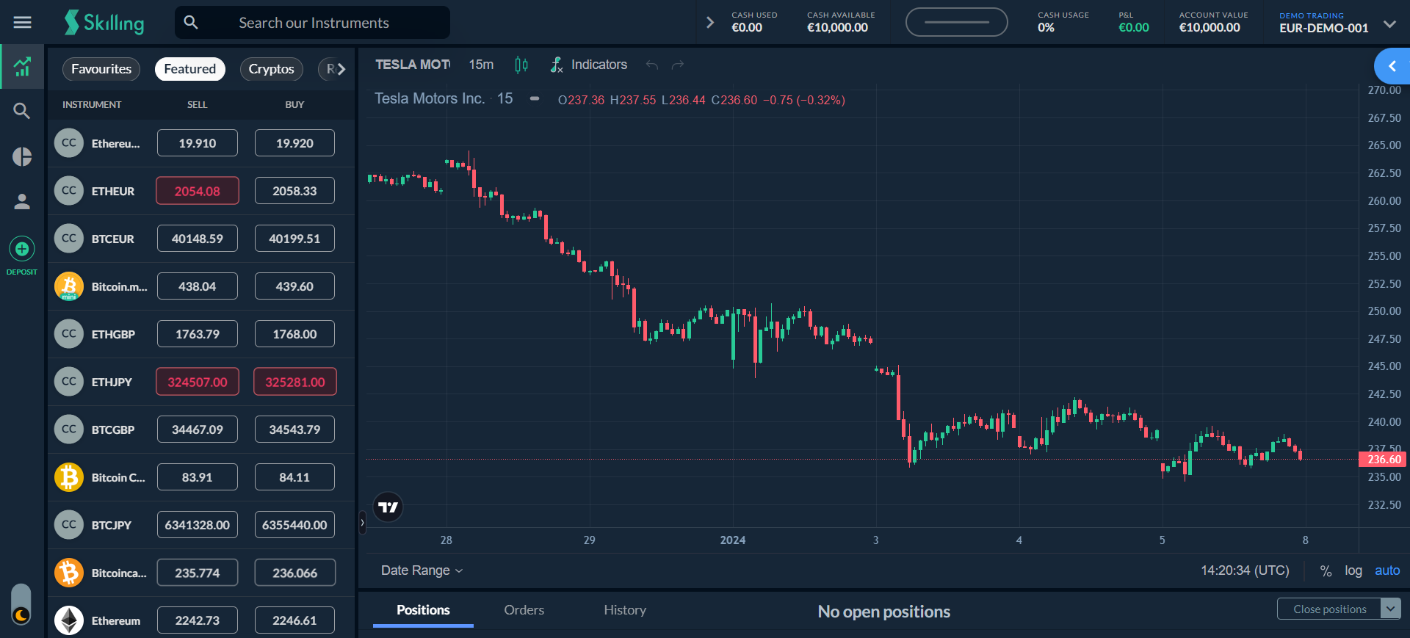Click the BTCJPY CC icon
Image resolution: width=1410 pixels, height=638 pixels.
[69, 525]
